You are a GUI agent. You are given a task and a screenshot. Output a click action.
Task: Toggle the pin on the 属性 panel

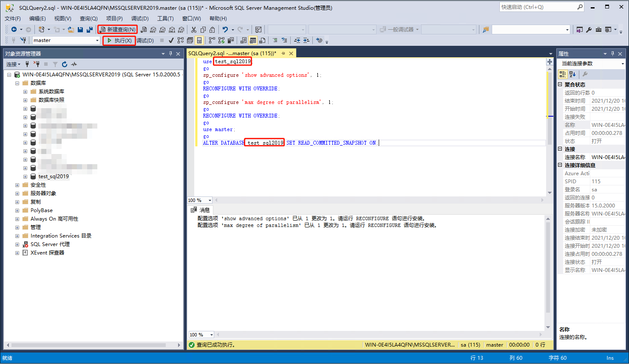[612, 53]
